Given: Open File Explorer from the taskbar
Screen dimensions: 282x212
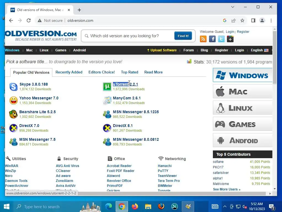Looking at the screenshot, I should pyautogui.click(x=148, y=206).
